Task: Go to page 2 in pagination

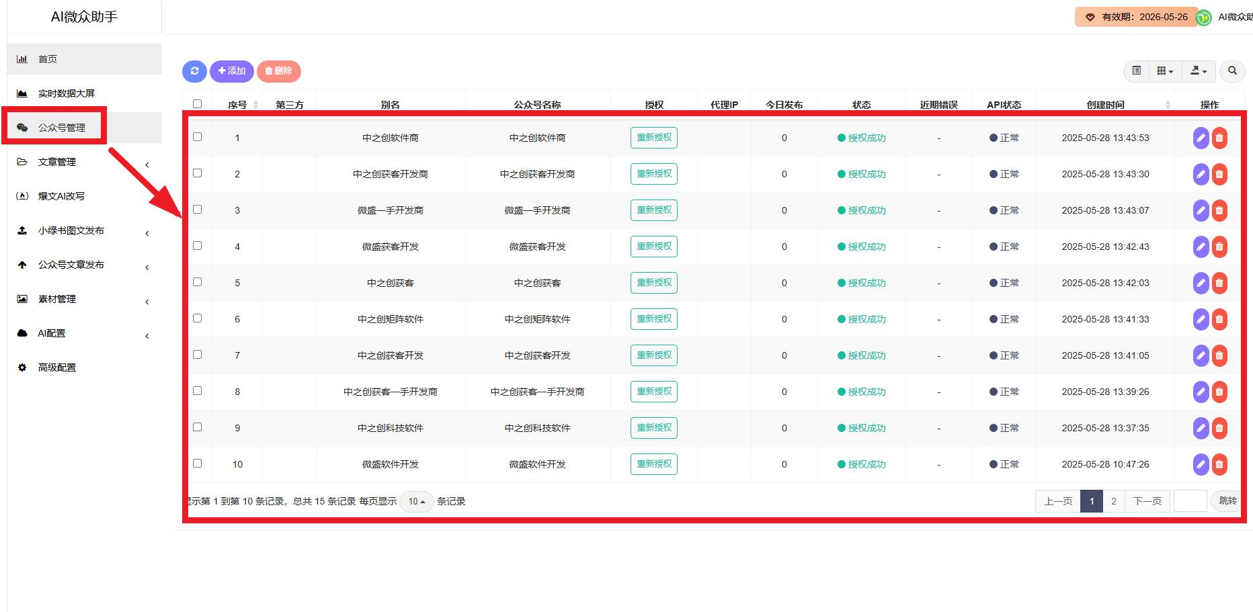Action: point(1114,501)
